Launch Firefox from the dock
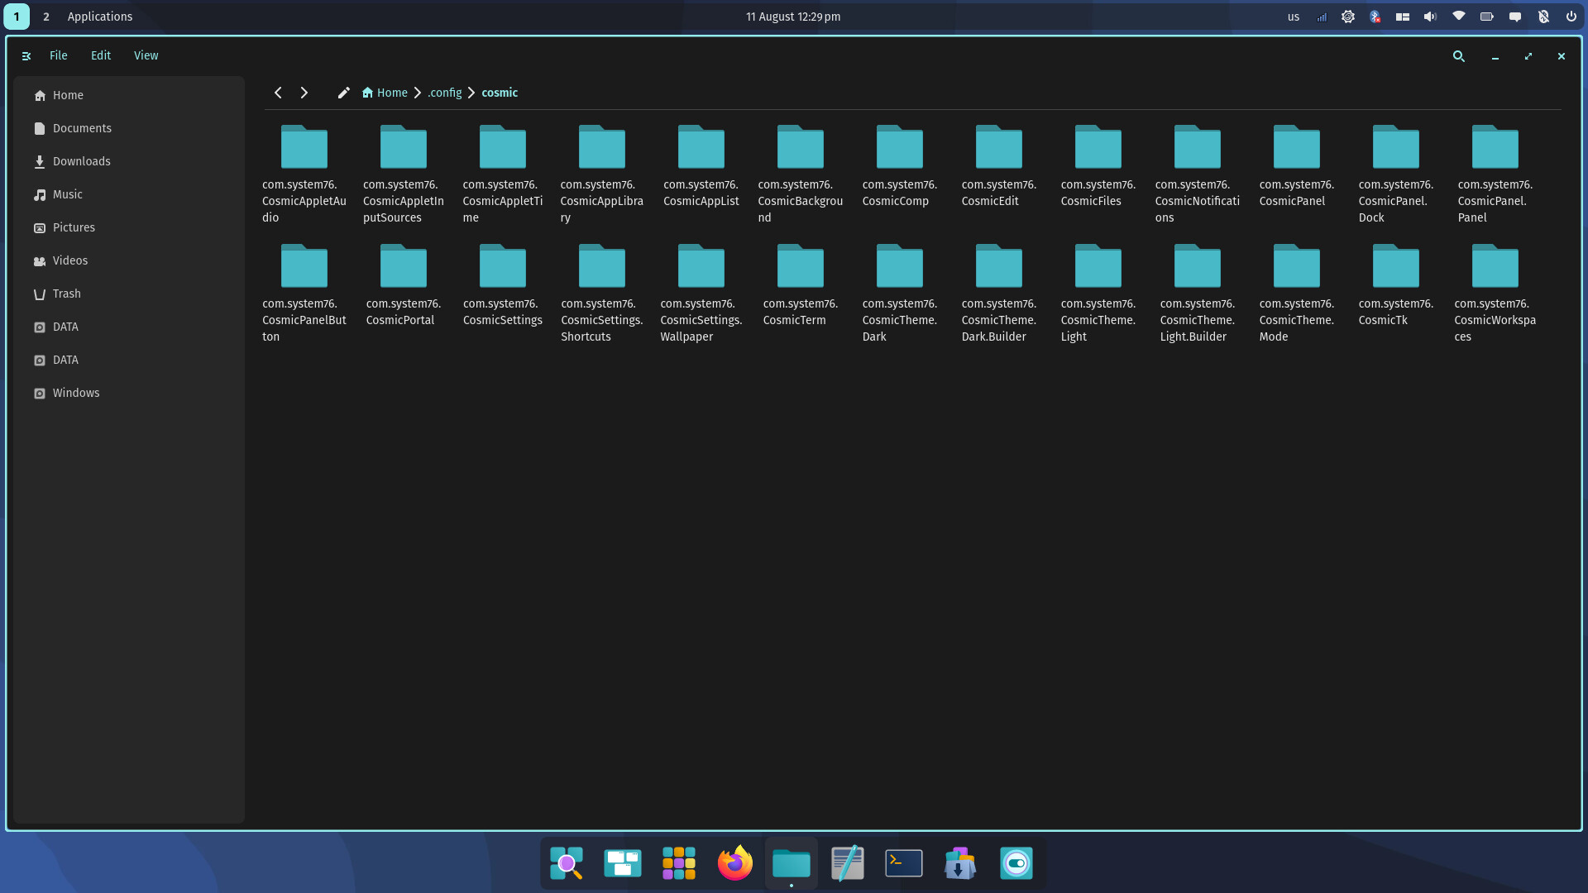 [735, 863]
